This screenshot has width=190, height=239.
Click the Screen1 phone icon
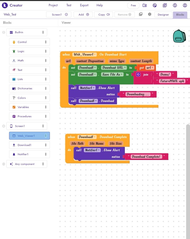pyautogui.click(x=11, y=126)
